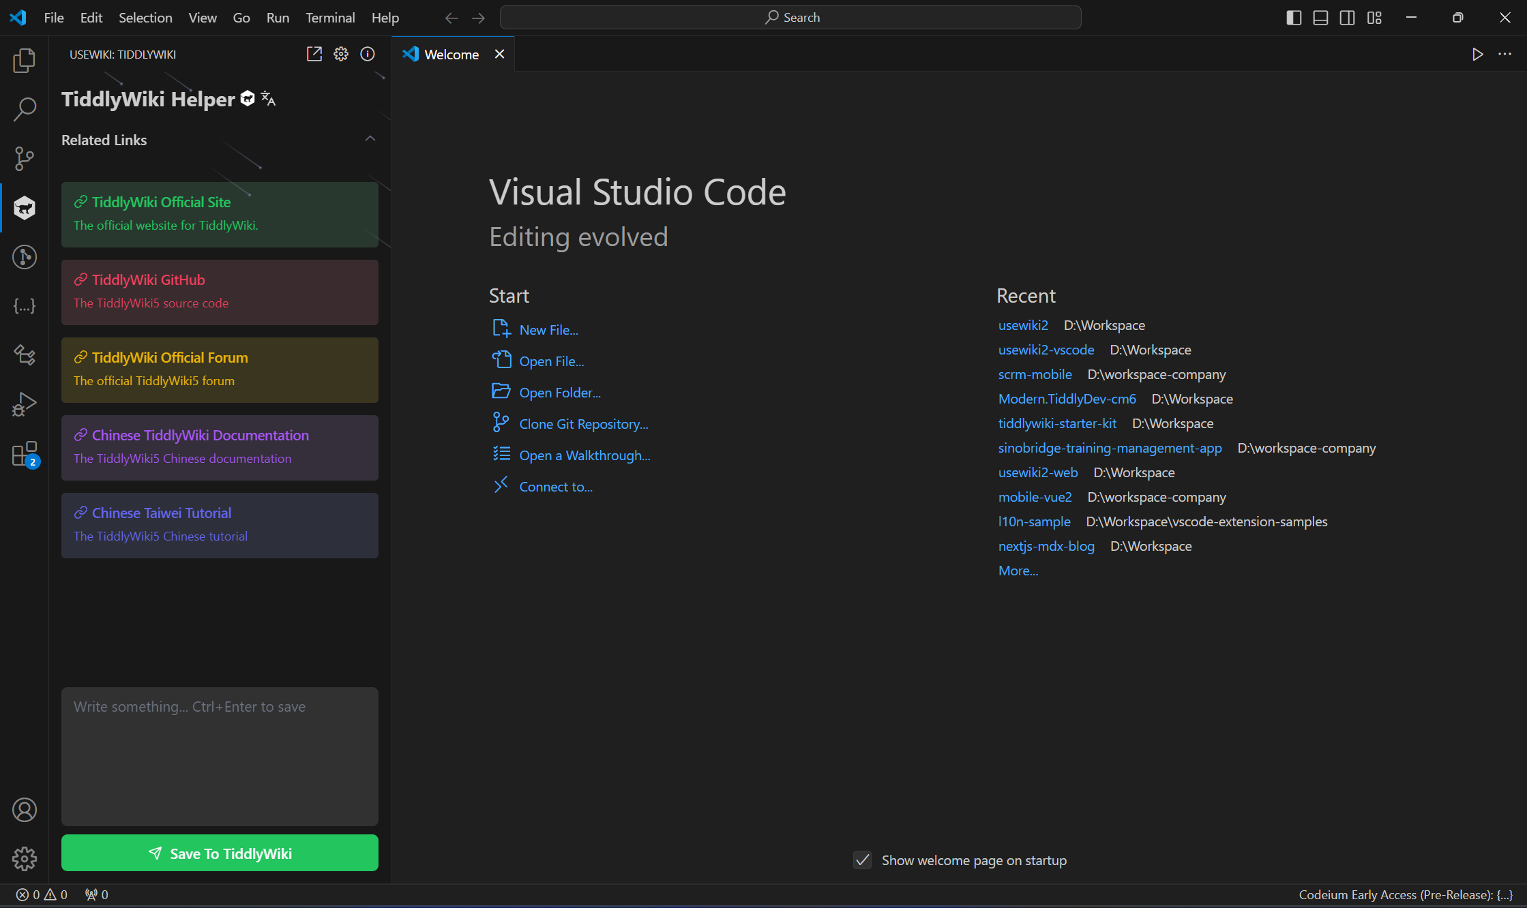This screenshot has width=1527, height=908.
Task: Open Chinese Taiwei Tutorial card
Action: tap(220, 525)
